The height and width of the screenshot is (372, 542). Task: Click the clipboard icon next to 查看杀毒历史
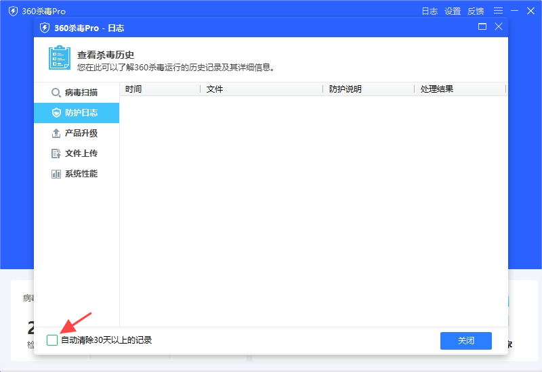(x=60, y=57)
